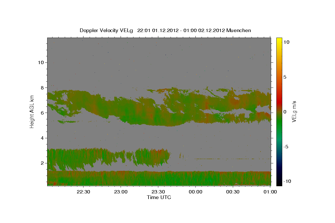Click the black bottom of the colorbar
Screen dimensions: 335x223
[x=279, y=183]
